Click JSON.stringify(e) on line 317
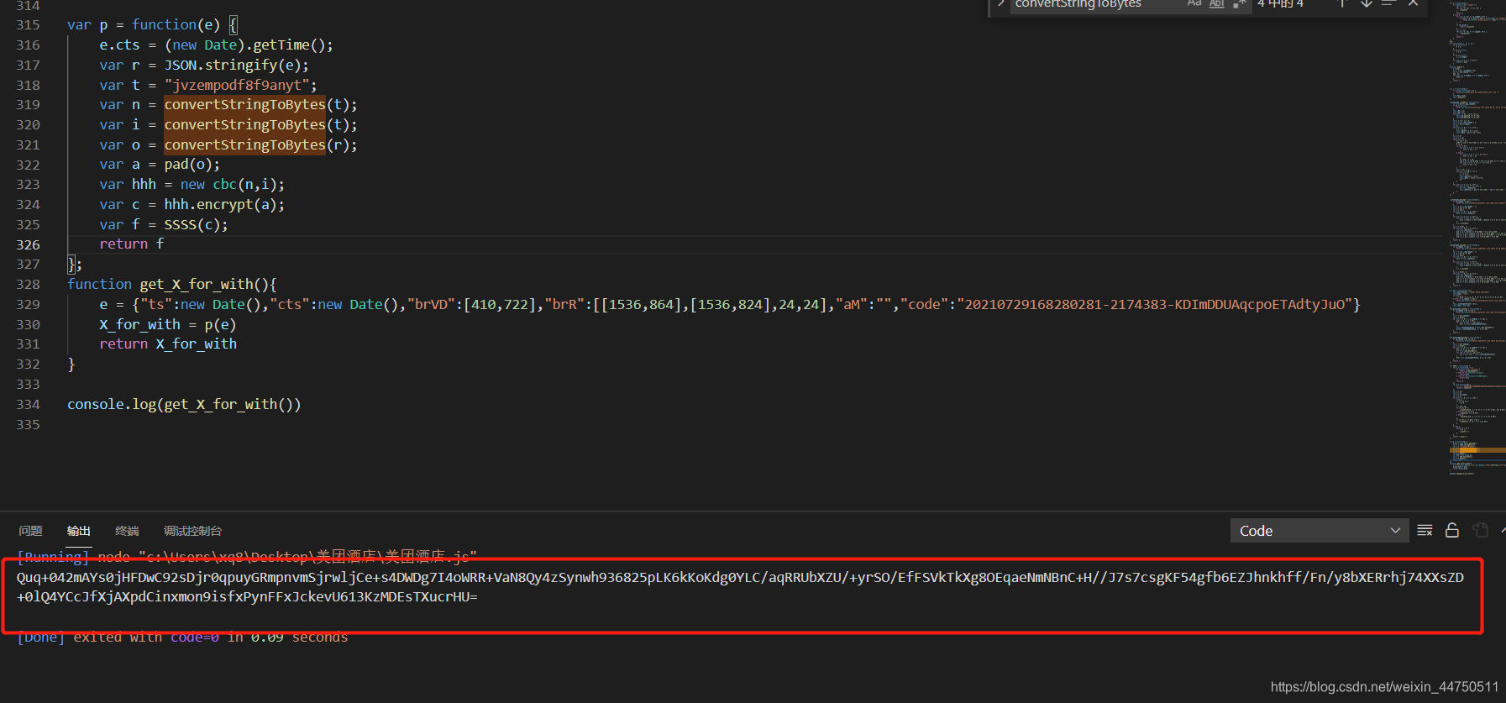 (233, 65)
